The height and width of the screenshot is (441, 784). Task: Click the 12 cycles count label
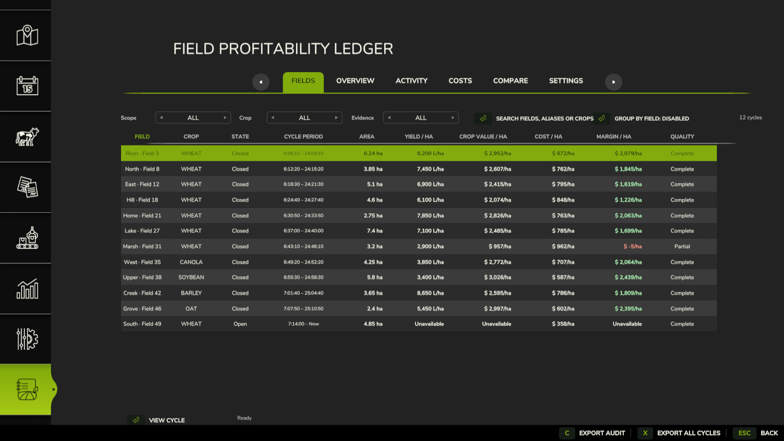(750, 118)
